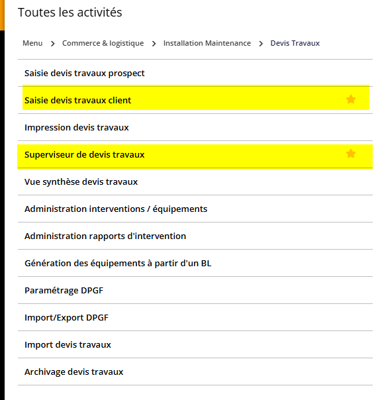Open Saisie devis travaux prospect
The height and width of the screenshot is (400, 380).
(195, 74)
